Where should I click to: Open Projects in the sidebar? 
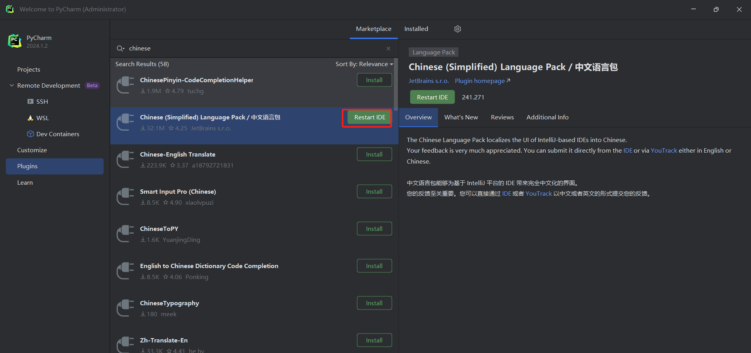pos(29,69)
